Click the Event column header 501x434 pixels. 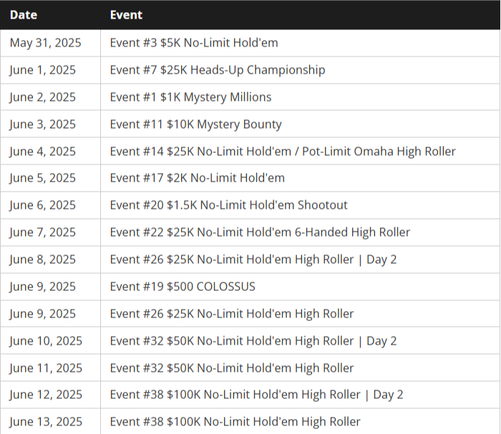tap(126, 14)
